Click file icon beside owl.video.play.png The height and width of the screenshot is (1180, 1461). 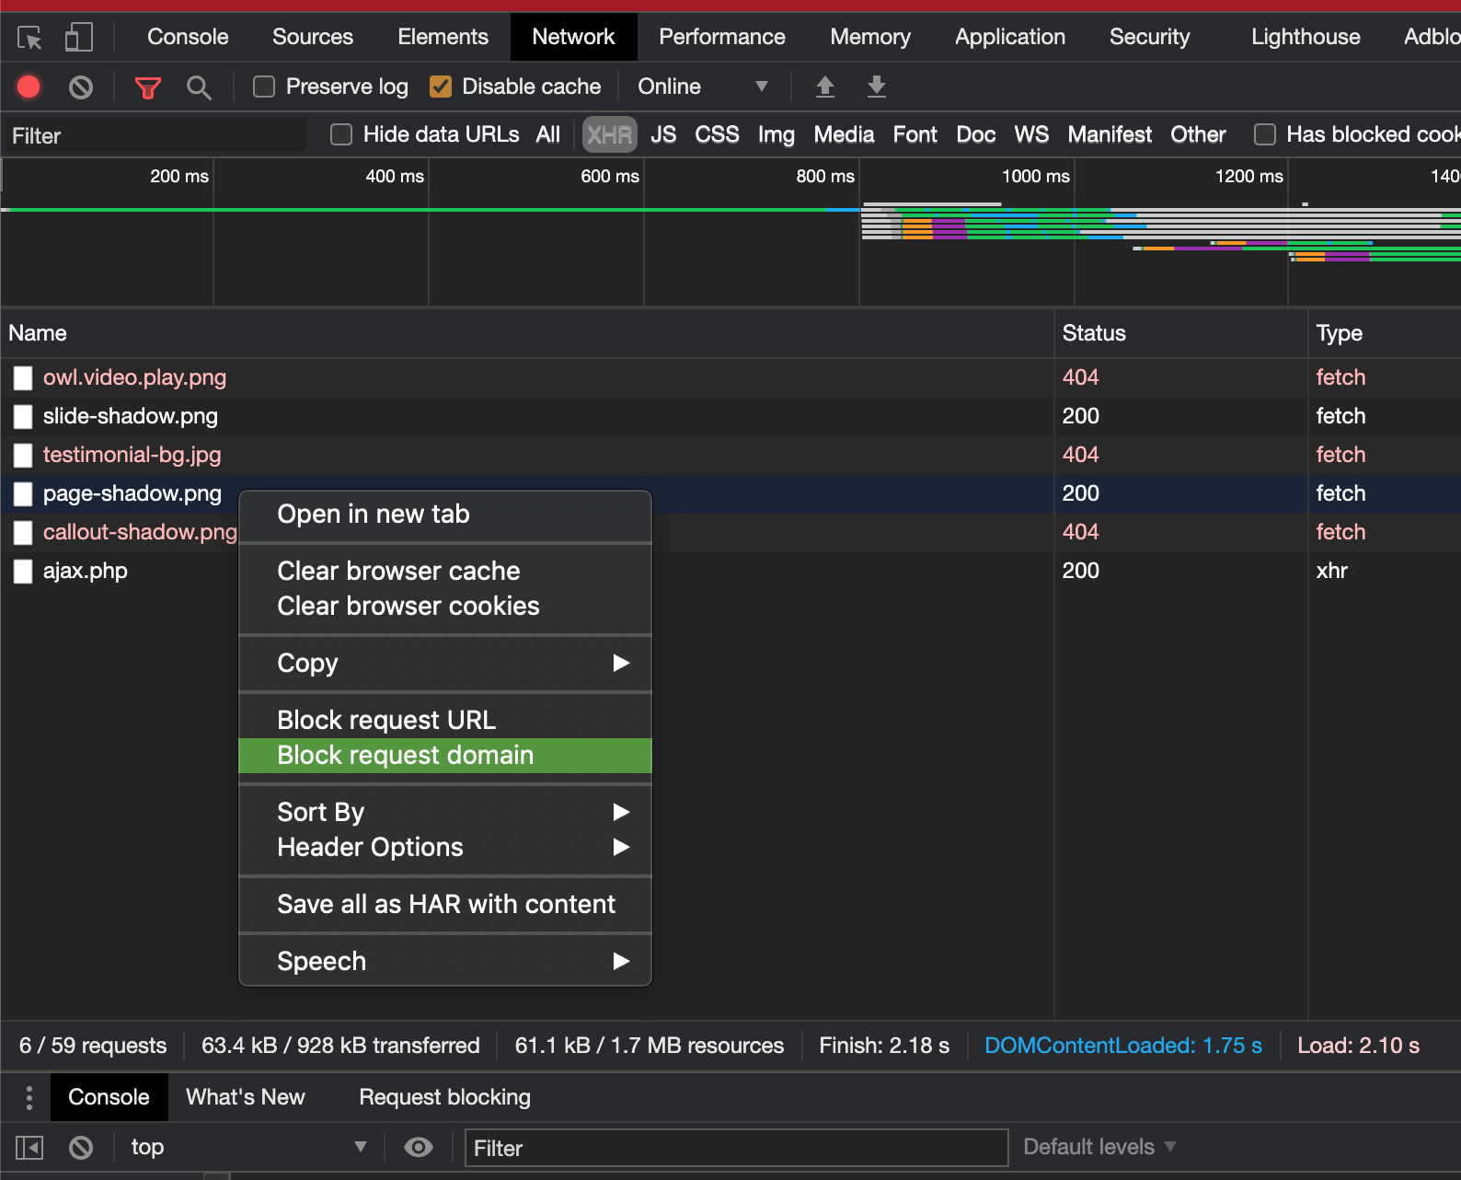click(23, 378)
